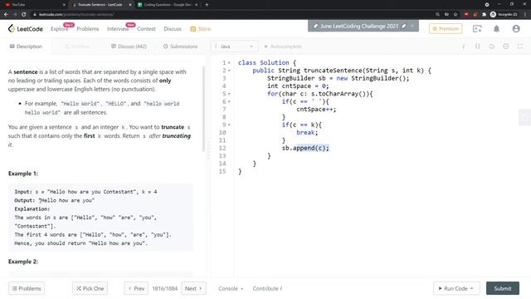Toggle the Autocomplete option
Image resolution: width=531 pixels, height=299 pixels.
point(283,47)
